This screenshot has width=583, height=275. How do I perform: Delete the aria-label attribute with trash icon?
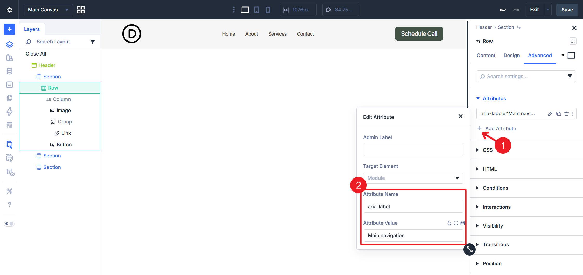[566, 114]
